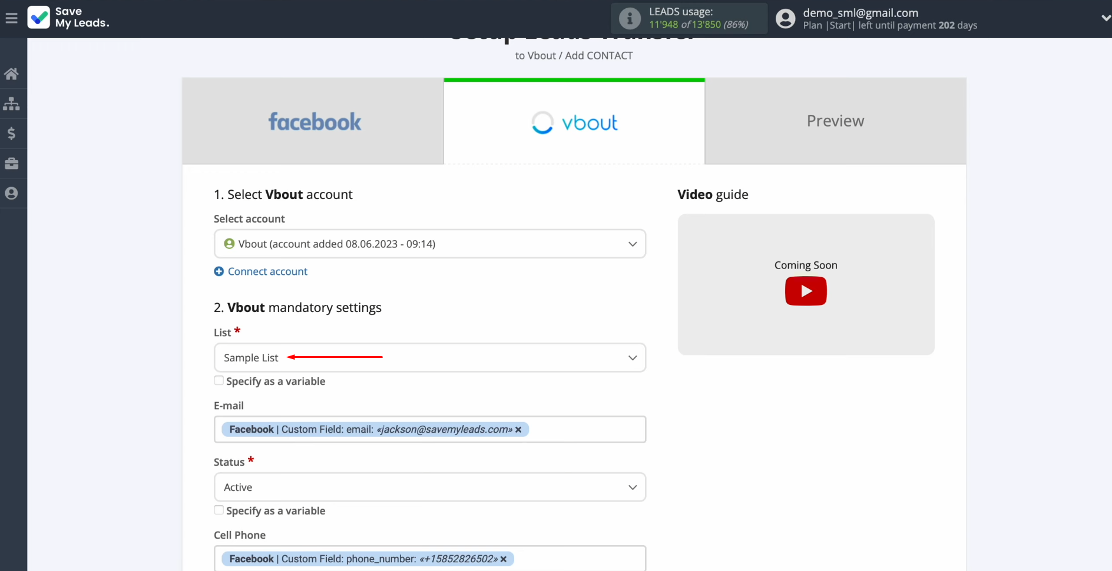The height and width of the screenshot is (571, 1112).
Task: Click the Connect account link
Action: point(267,271)
